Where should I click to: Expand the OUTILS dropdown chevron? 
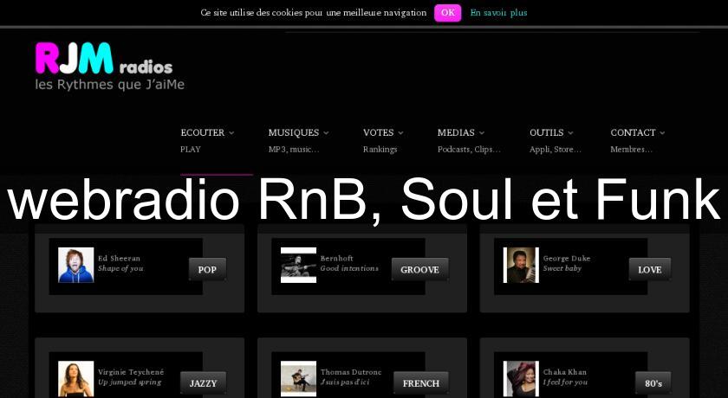(x=570, y=133)
